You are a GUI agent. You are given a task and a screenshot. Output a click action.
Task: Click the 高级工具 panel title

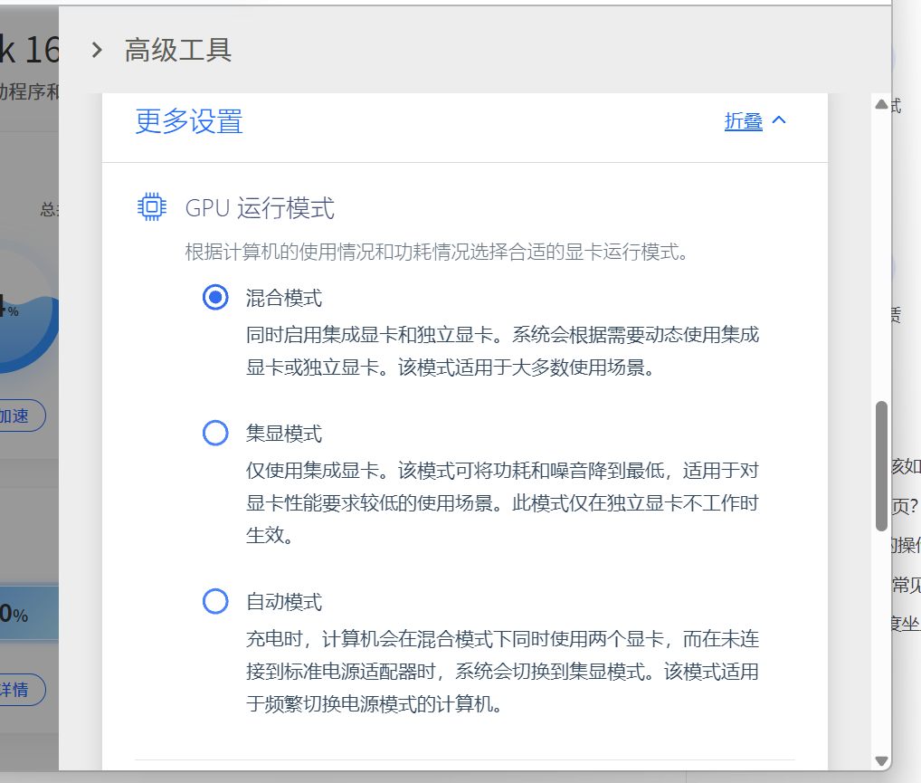tap(178, 50)
